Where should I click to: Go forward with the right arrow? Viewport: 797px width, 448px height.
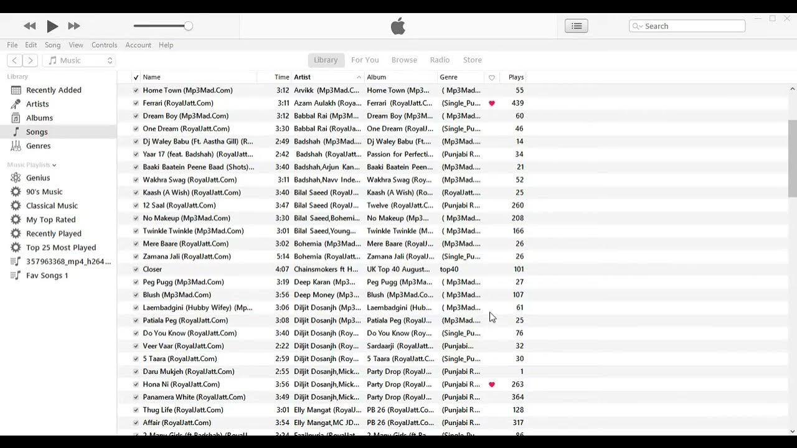pyautogui.click(x=31, y=60)
